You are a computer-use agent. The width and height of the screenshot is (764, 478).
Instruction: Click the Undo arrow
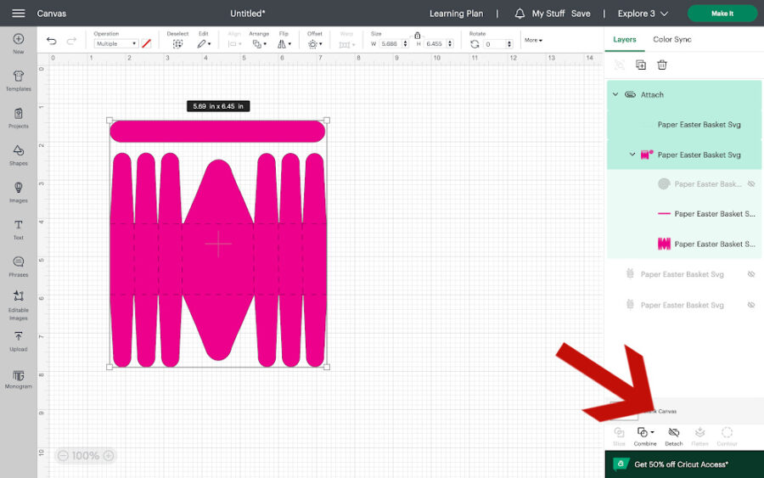click(52, 42)
